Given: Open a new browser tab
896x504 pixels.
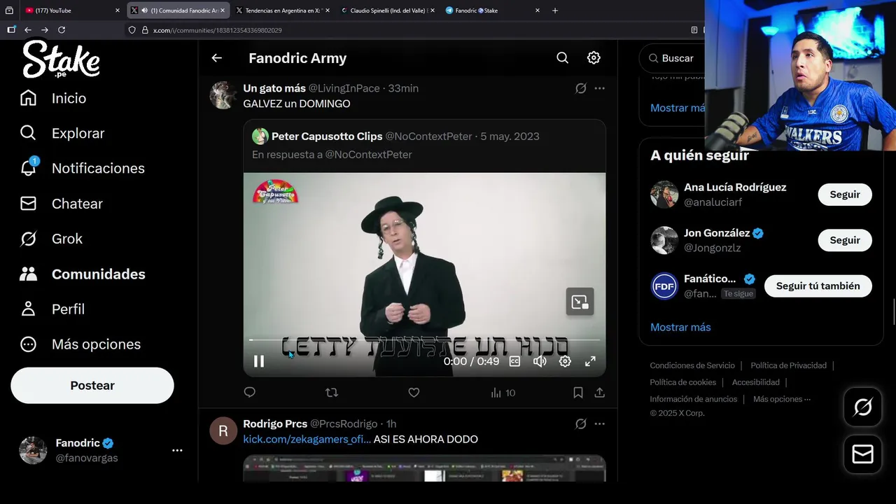Looking at the screenshot, I should (555, 10).
